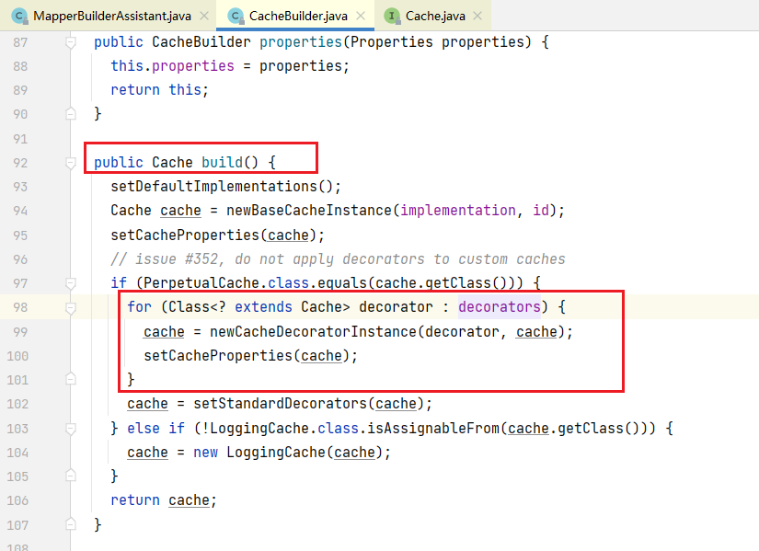The width and height of the screenshot is (759, 551).
Task: Click the class icon on CacheBuilder.java tab
Action: (236, 16)
